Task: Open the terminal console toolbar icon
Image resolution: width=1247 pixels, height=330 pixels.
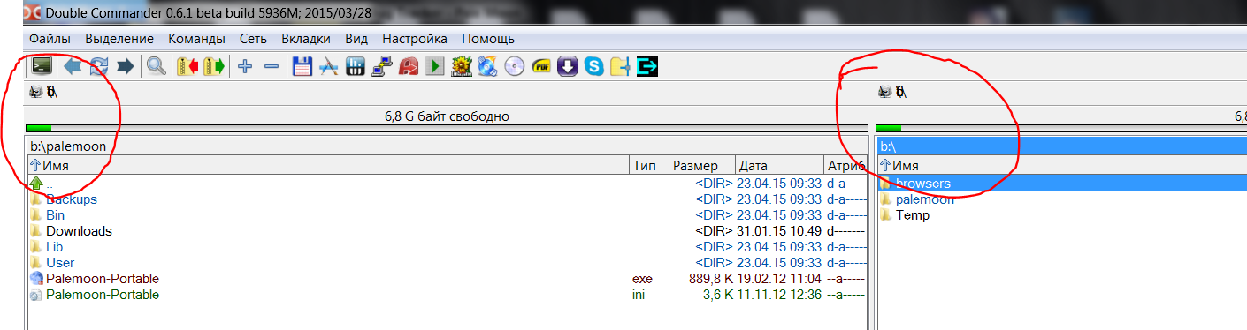Action: coord(41,66)
